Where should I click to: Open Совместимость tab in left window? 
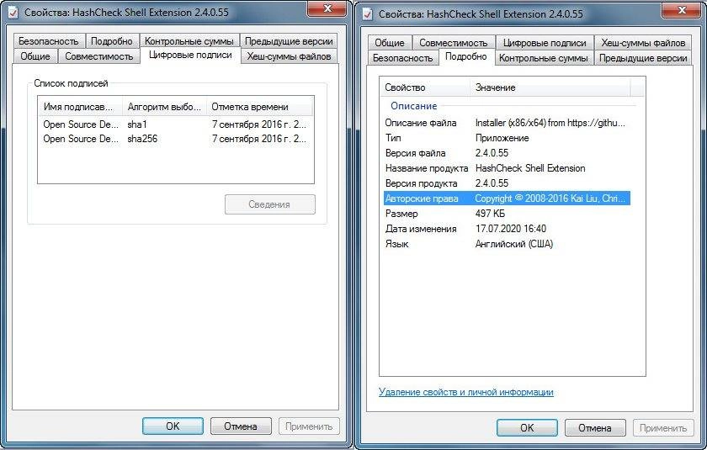tap(98, 56)
